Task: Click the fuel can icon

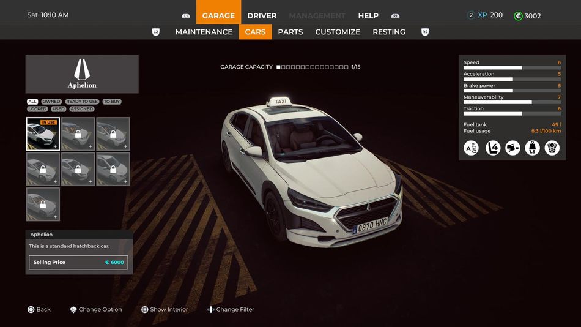Action: 513,148
